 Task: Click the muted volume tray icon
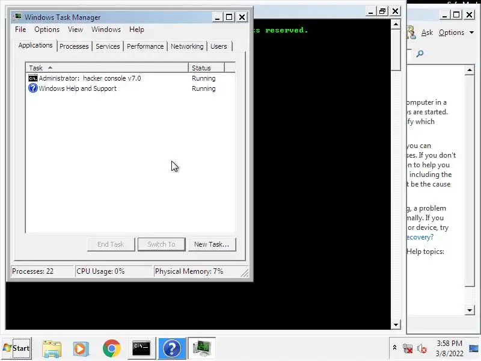422,349
